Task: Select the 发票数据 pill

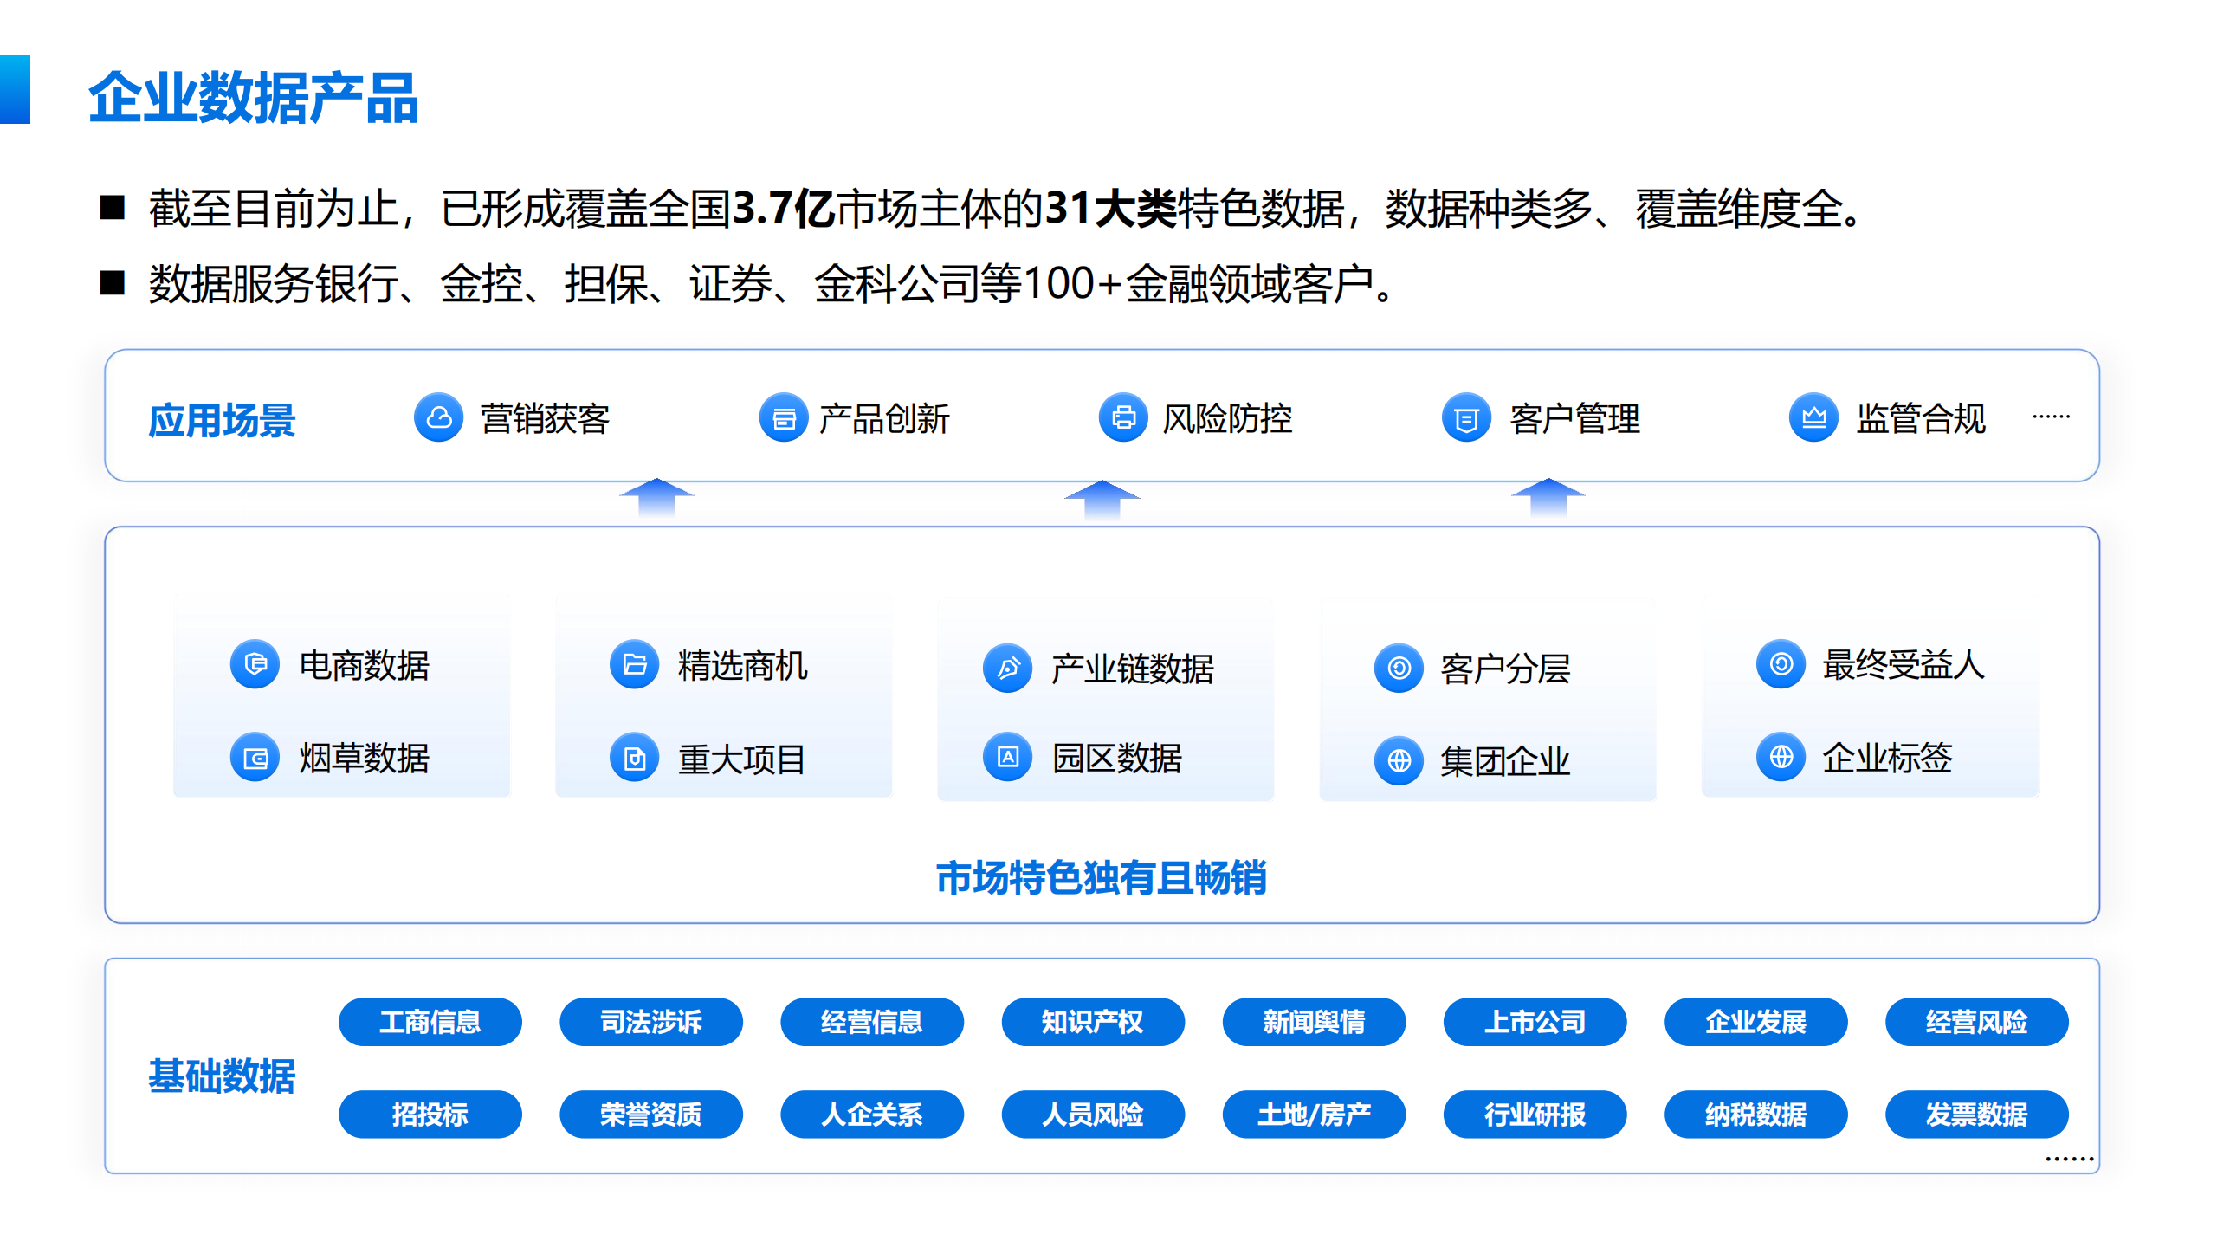Action: pyautogui.click(x=1976, y=1114)
